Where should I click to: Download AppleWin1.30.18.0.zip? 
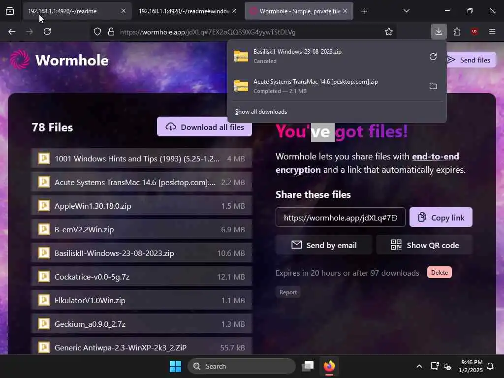click(142, 206)
